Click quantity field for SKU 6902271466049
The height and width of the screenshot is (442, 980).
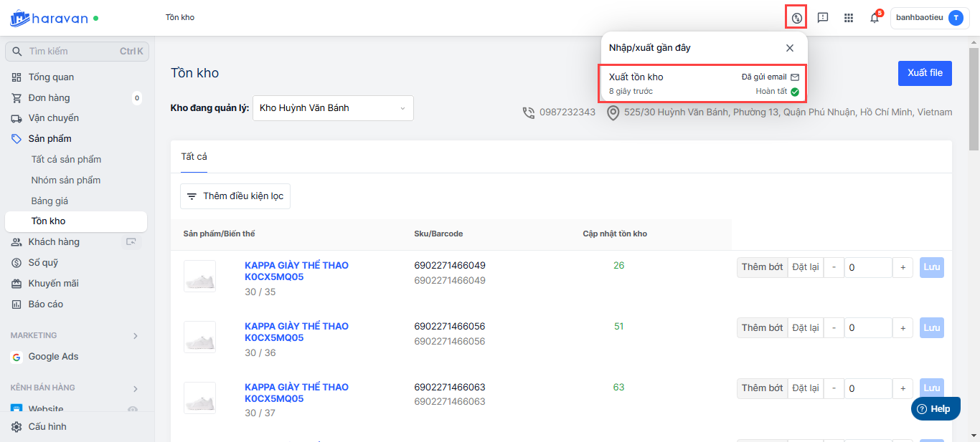click(868, 267)
